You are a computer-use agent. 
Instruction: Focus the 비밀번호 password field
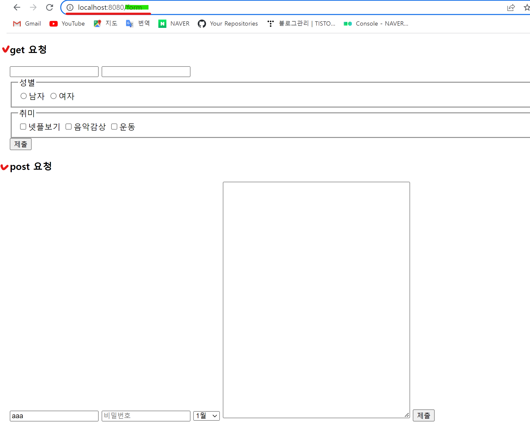(146, 416)
